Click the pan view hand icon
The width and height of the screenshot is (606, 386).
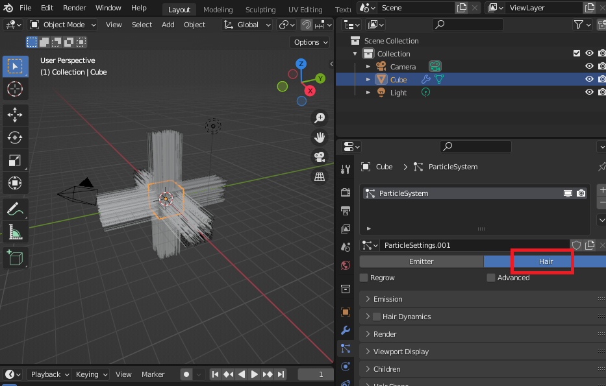pos(319,138)
